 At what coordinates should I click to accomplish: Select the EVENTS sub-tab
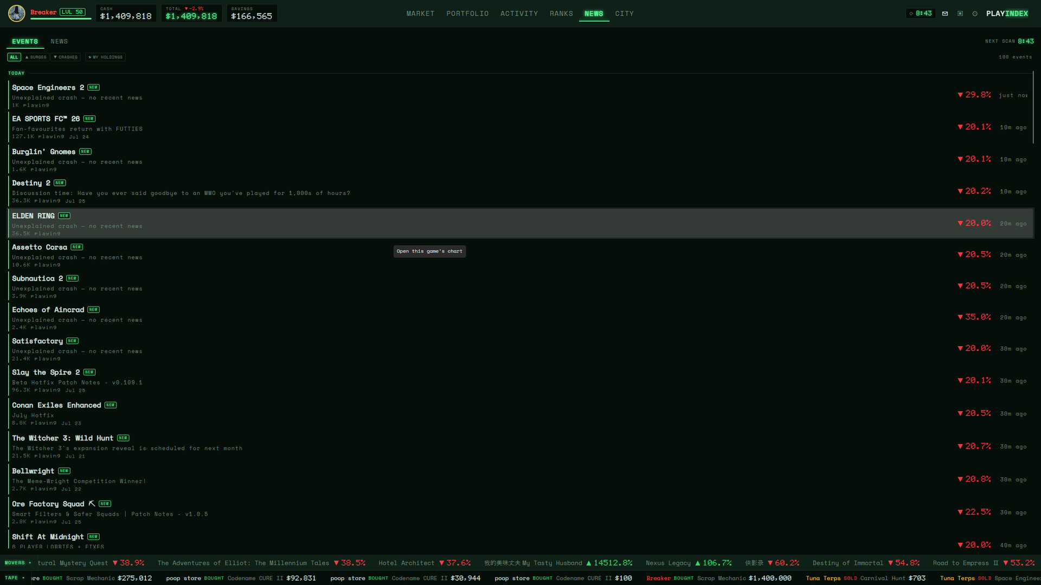[25, 41]
